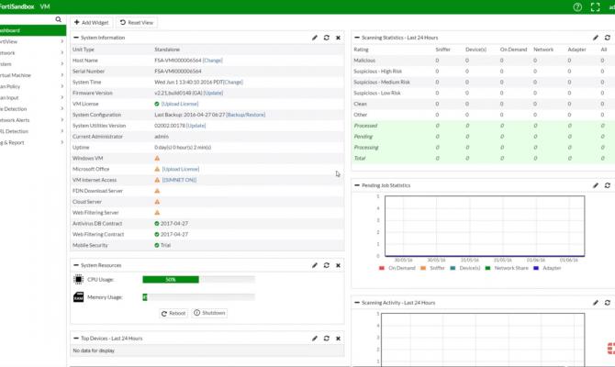Viewport: 615px width, 367px height.
Task: Click Upload License link for VM License
Action: pyautogui.click(x=180, y=104)
